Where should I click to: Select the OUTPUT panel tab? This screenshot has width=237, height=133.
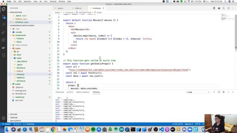pos(70,92)
